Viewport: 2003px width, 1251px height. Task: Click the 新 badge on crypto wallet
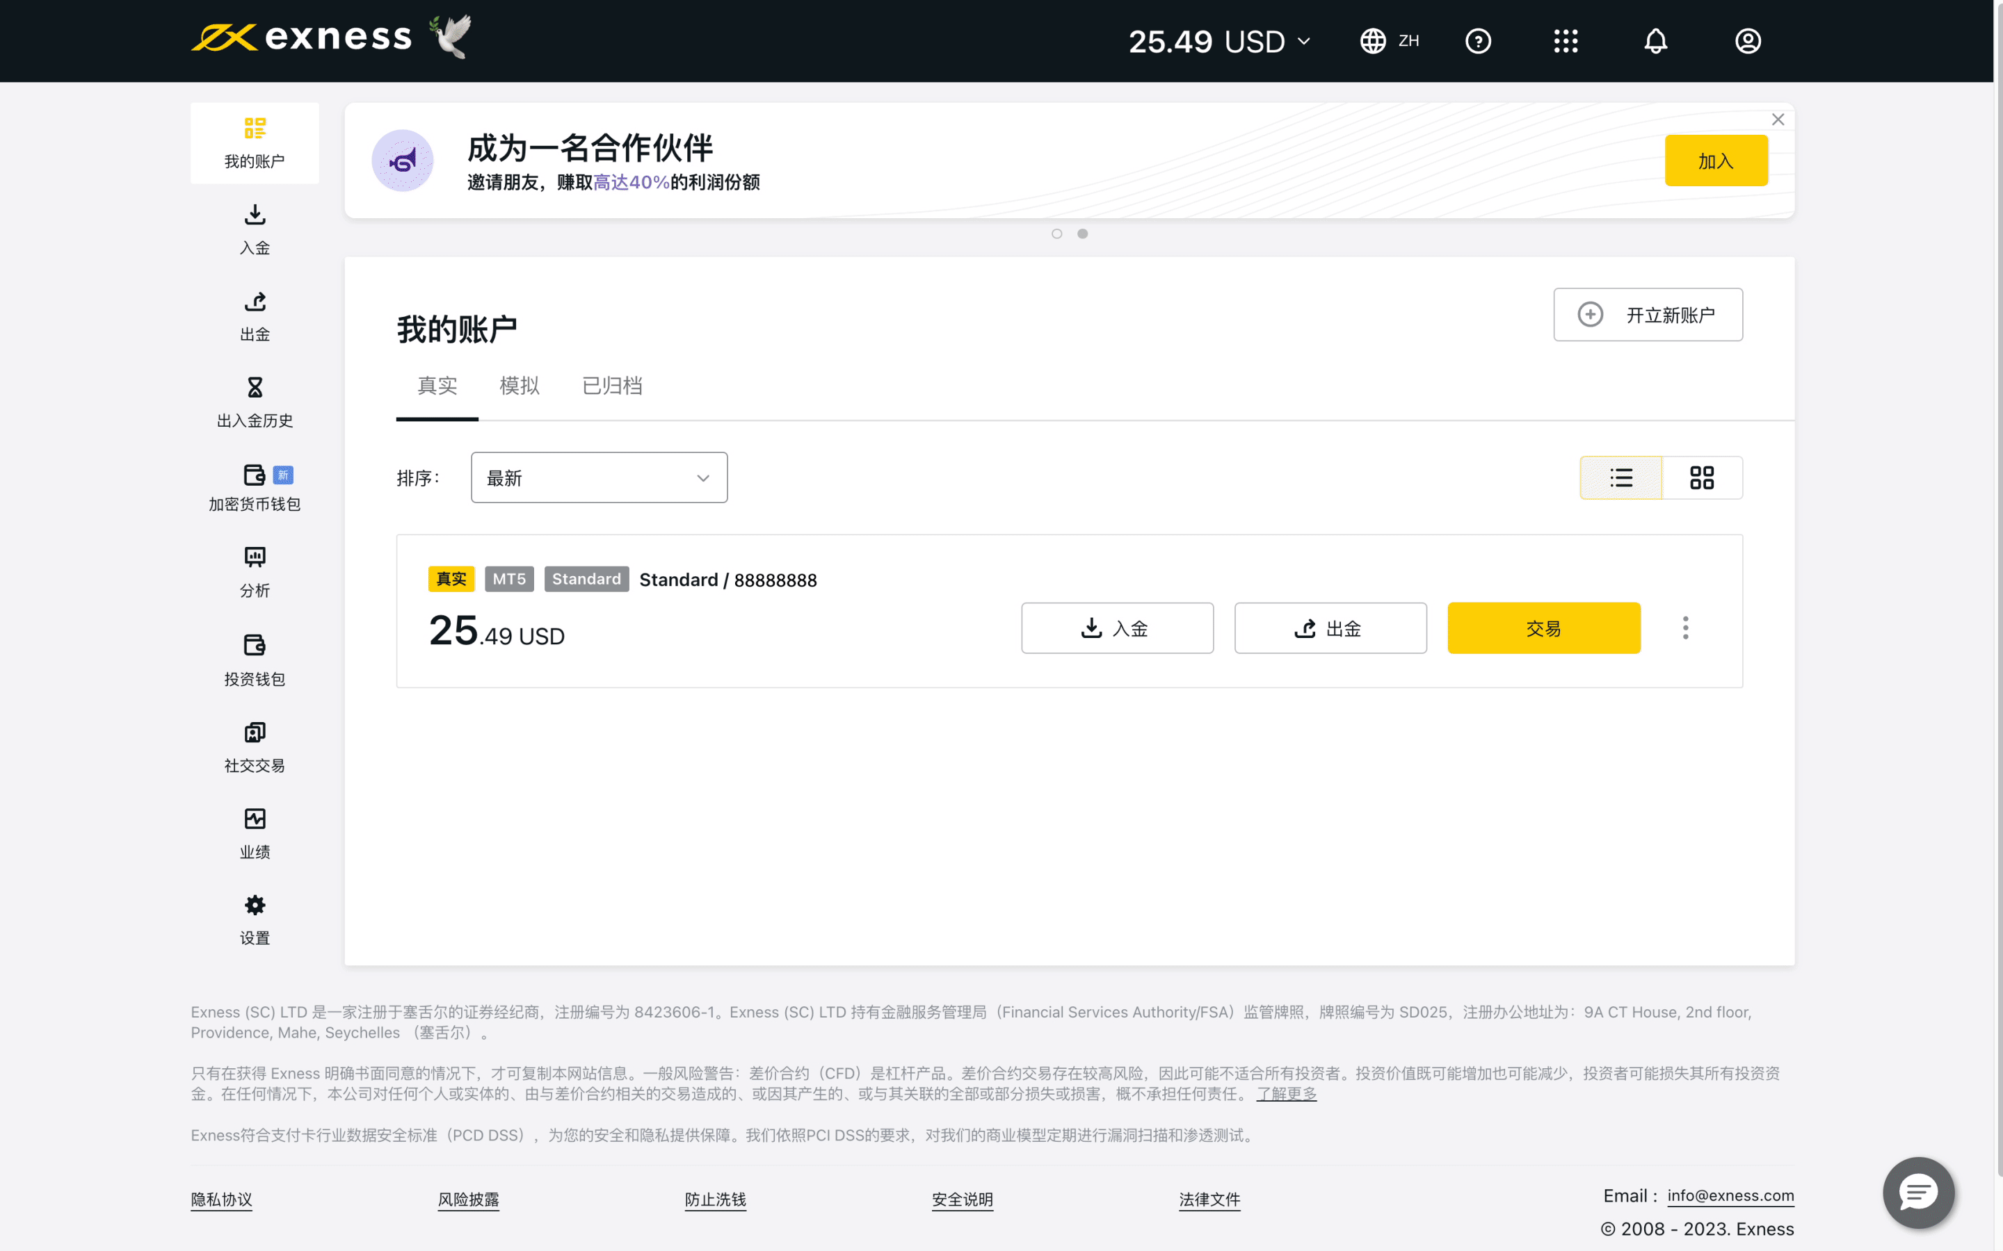coord(283,475)
